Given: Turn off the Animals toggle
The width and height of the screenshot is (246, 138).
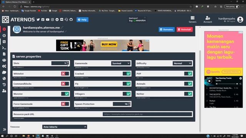Looking at the screenshot, I should (x=188, y=84).
